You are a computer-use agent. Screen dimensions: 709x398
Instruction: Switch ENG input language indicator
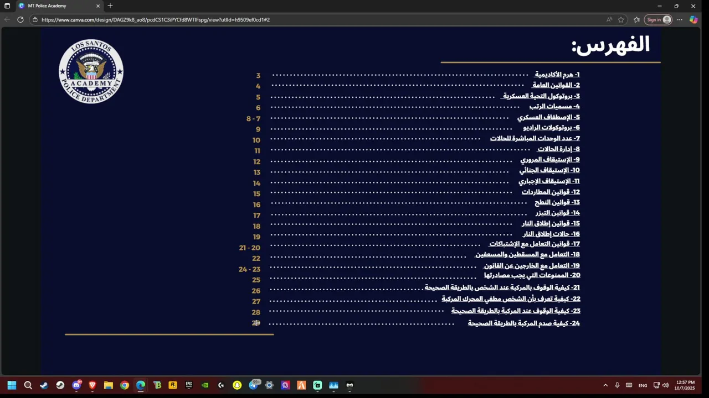pos(643,385)
